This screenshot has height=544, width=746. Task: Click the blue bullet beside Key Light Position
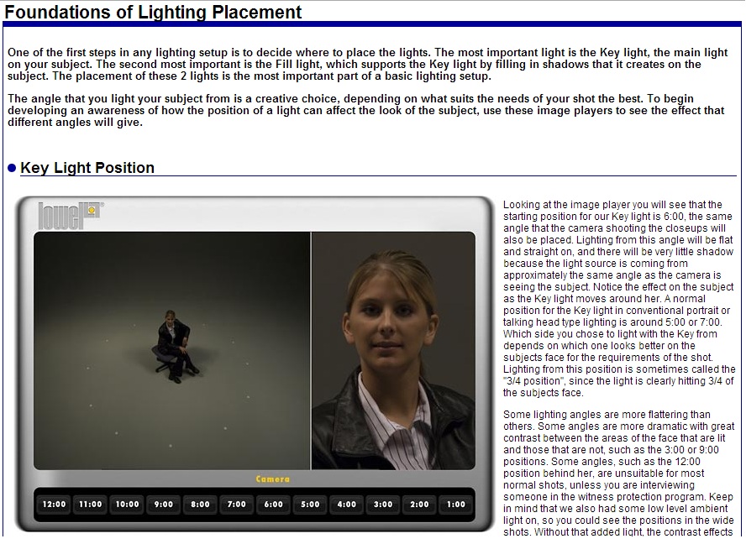coord(12,168)
